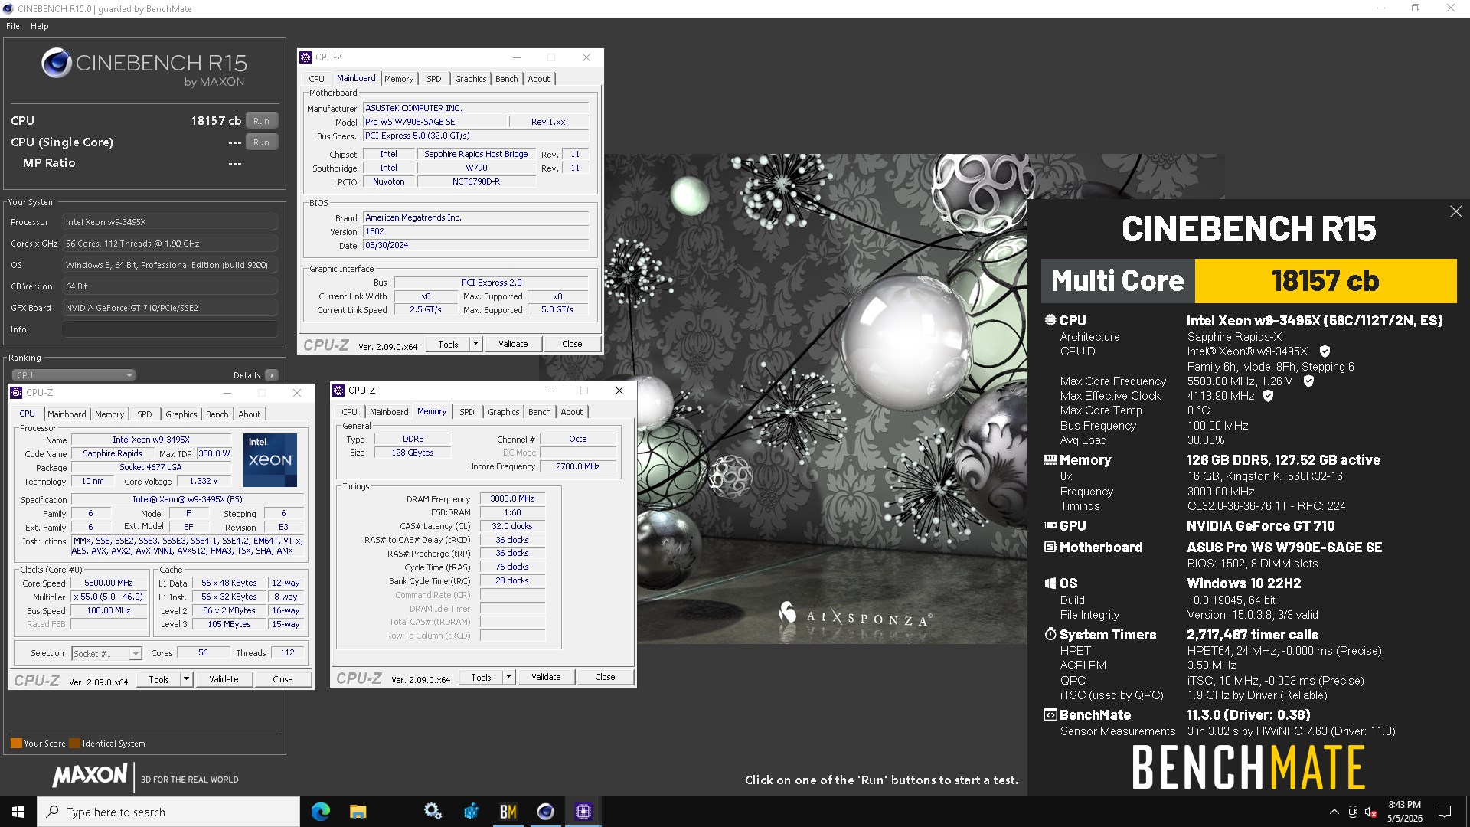Click Tools button in CPU-Z CPU window
1470x827 pixels.
(x=159, y=679)
